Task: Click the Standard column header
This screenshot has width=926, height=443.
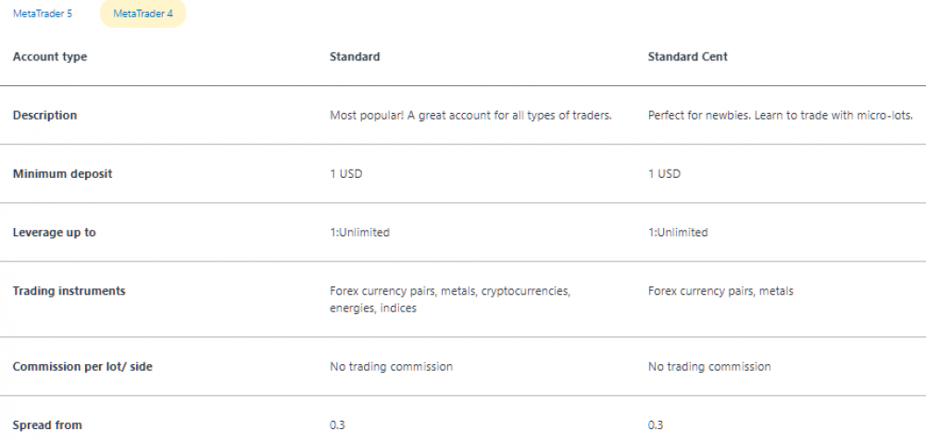Action: pyautogui.click(x=355, y=57)
